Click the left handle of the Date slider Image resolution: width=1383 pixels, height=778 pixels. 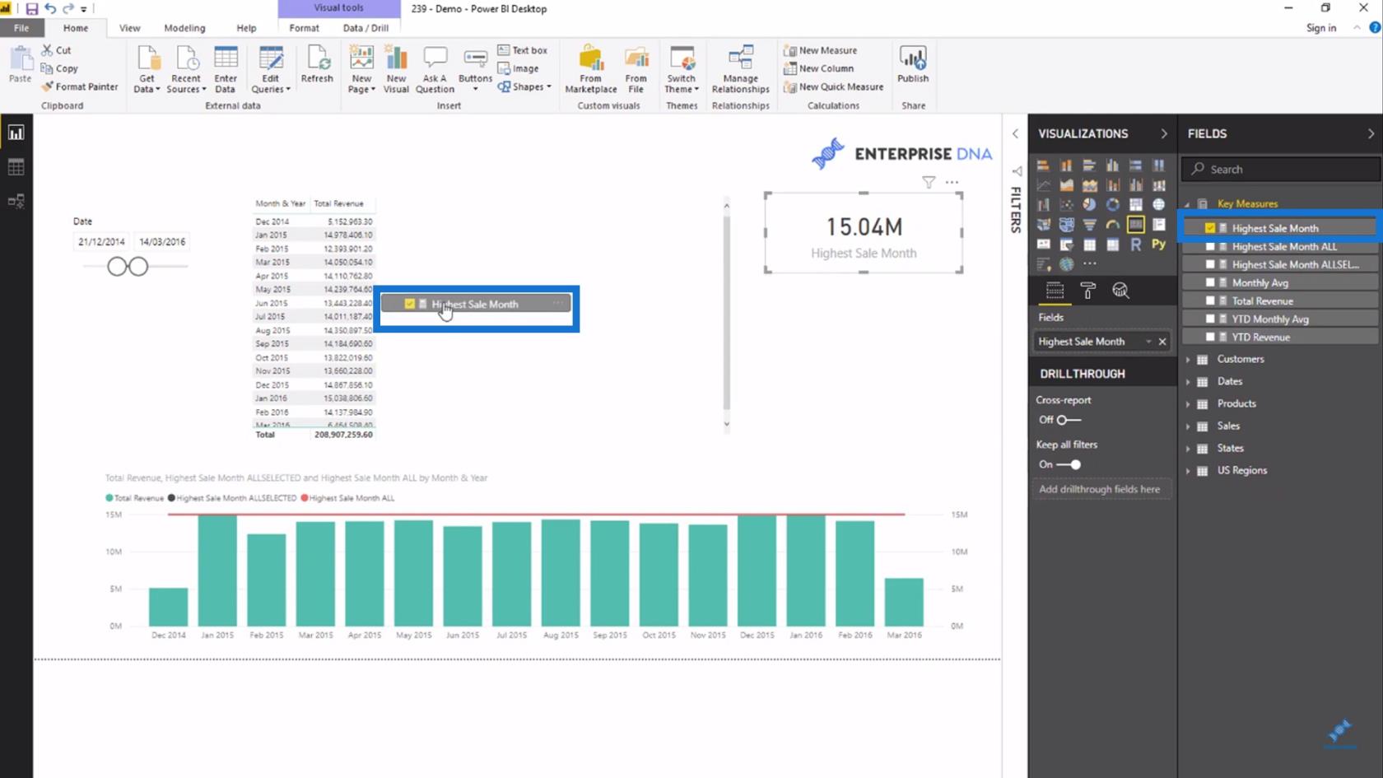(x=118, y=267)
